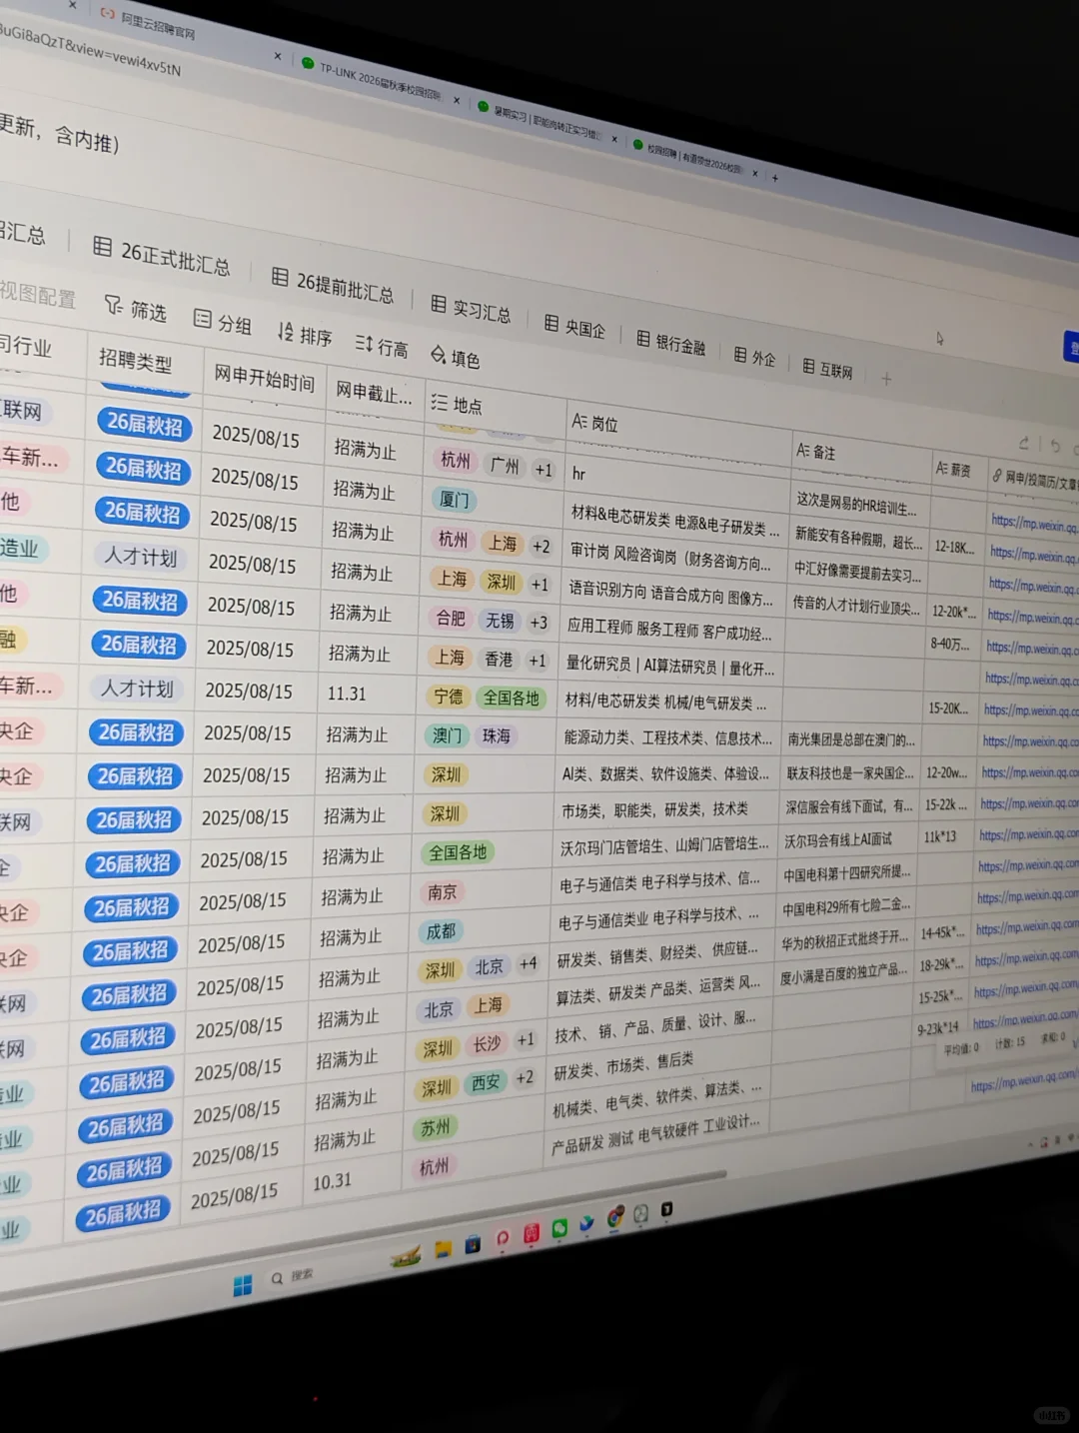This screenshot has width=1079, height=1433.
Task: Open the 填色 fill color tool
Action: [x=456, y=357]
